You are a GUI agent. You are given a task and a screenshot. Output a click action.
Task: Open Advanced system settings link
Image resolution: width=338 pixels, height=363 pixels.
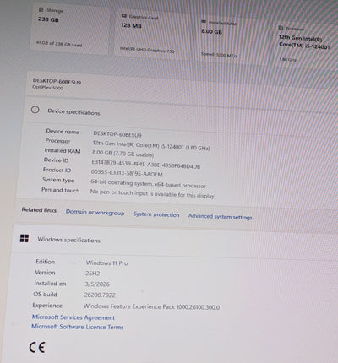221,217
